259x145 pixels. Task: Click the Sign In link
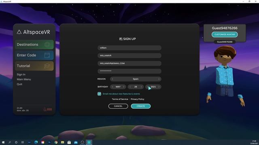[21, 75]
